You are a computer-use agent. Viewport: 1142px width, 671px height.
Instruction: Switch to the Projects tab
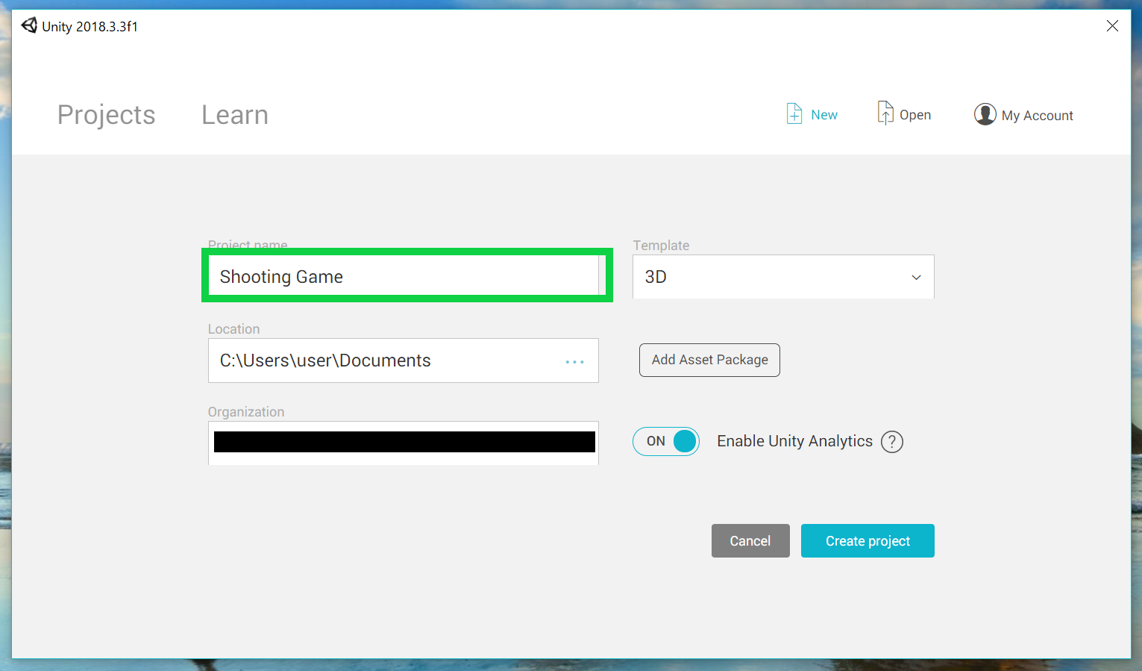coord(107,115)
